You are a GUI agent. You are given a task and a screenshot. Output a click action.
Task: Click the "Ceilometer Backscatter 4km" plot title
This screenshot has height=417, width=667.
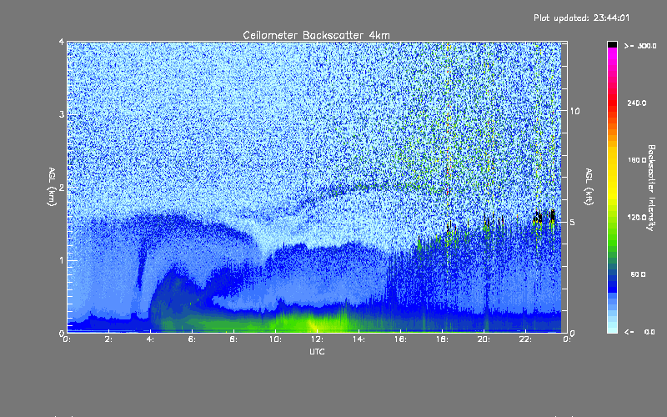click(316, 35)
